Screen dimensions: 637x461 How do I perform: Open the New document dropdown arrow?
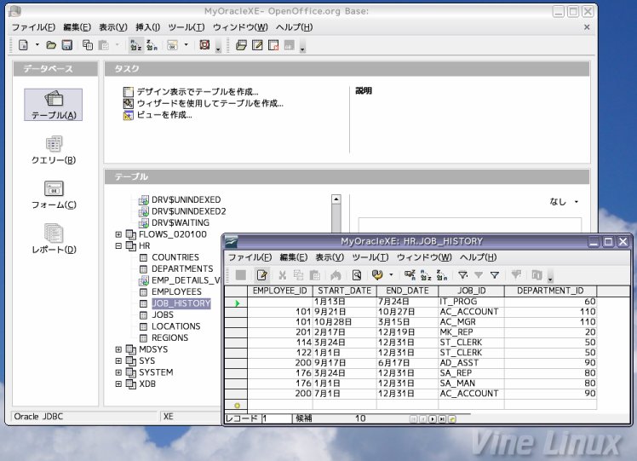[37, 44]
